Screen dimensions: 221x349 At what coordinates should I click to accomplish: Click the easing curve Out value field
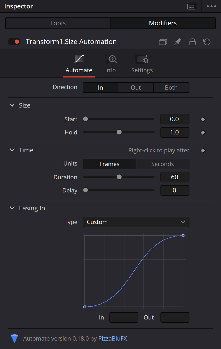[175, 317]
